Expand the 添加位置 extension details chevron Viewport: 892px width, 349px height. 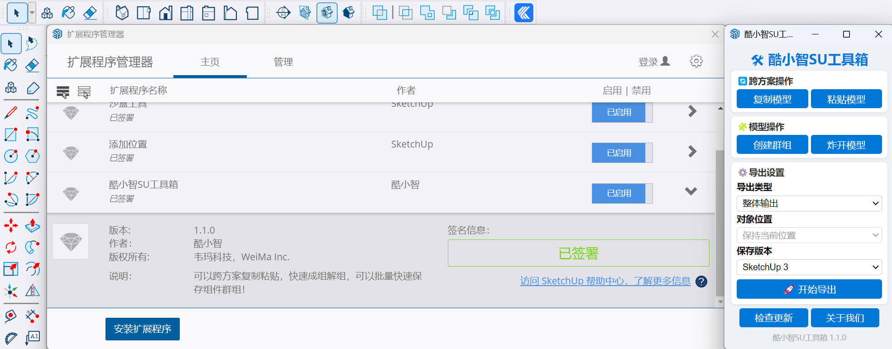point(692,151)
